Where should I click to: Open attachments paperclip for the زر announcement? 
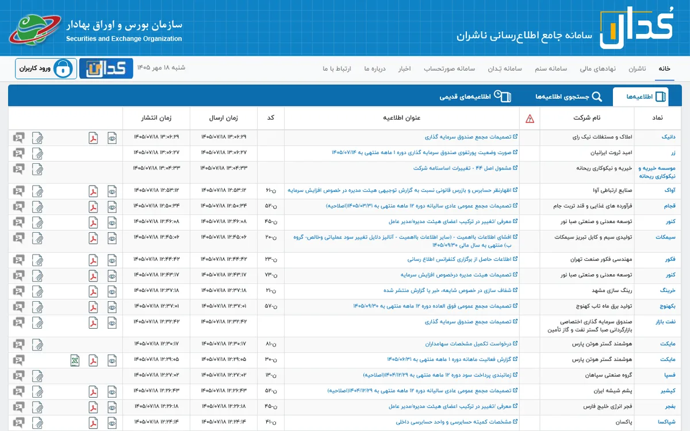tap(37, 153)
